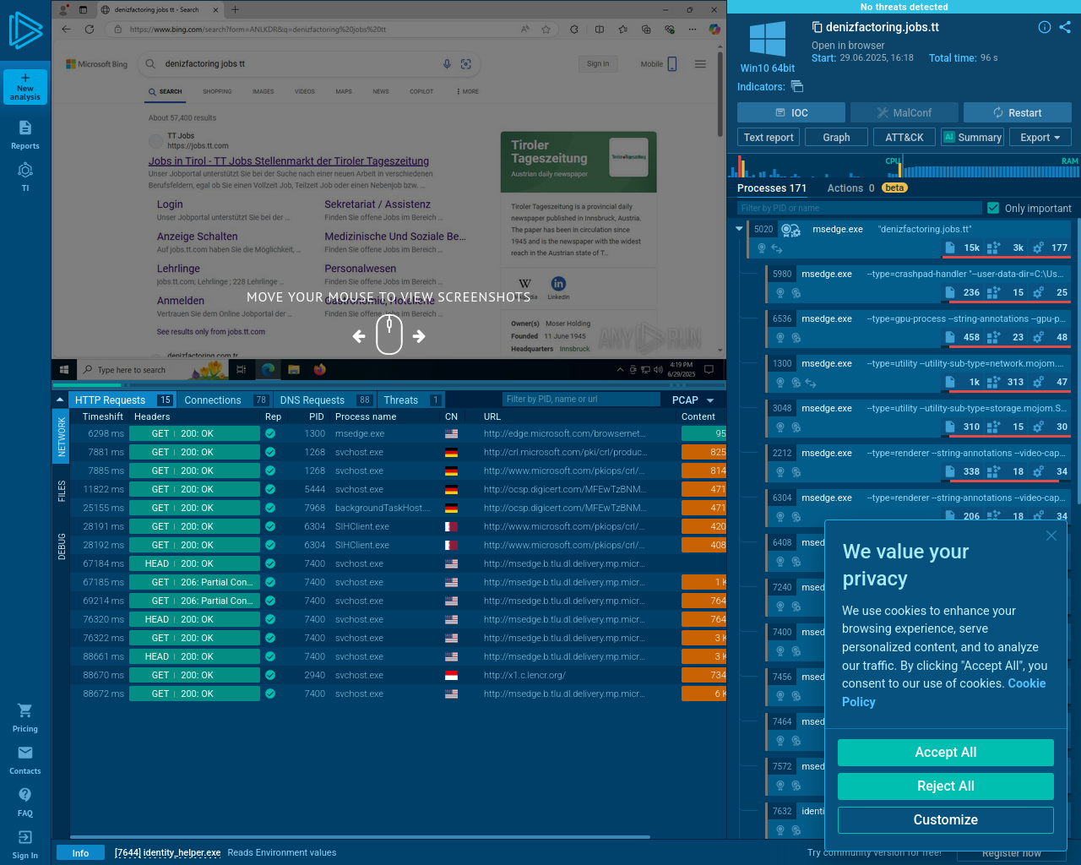
Task: Click the screenshot progress bar under the VM view
Action: (388, 385)
